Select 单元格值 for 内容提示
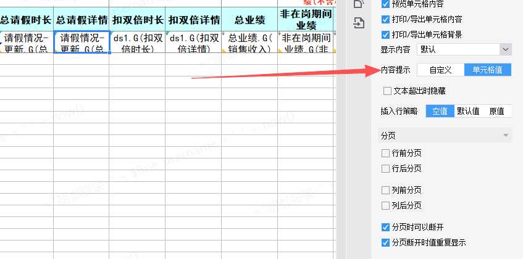Image resolution: width=523 pixels, height=259 pixels. (x=487, y=70)
